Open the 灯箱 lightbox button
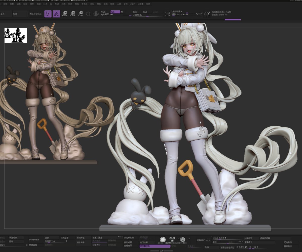Viewport: 302px width, 252px height. click(20, 14)
